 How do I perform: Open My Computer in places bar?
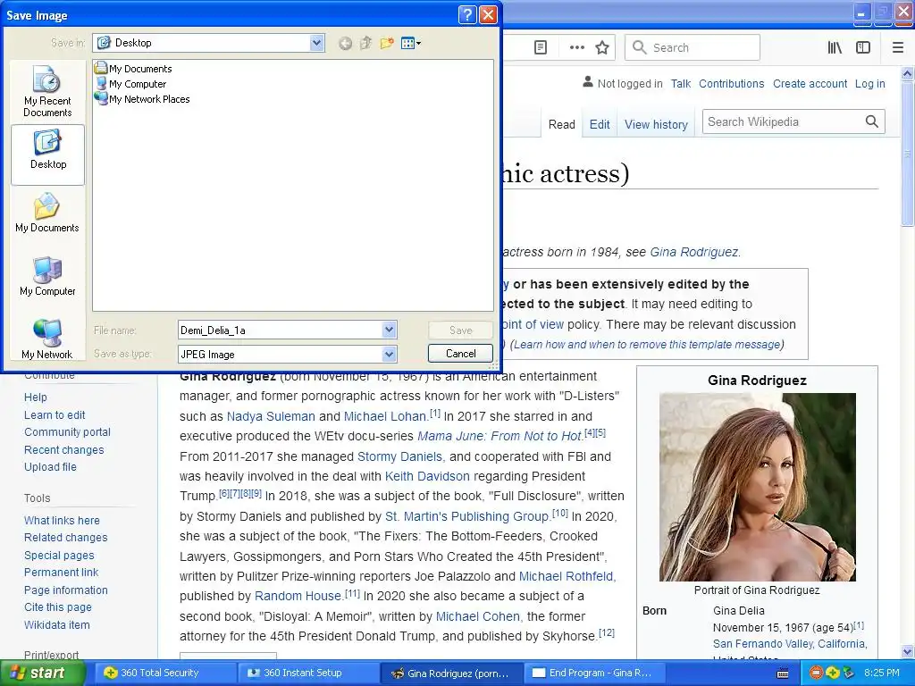pyautogui.click(x=47, y=277)
